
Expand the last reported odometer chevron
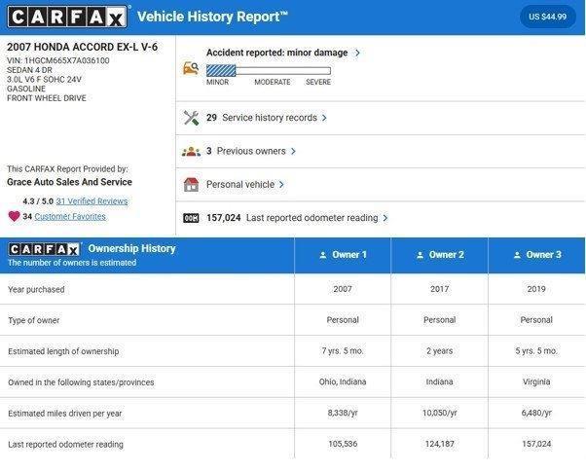tap(385, 218)
